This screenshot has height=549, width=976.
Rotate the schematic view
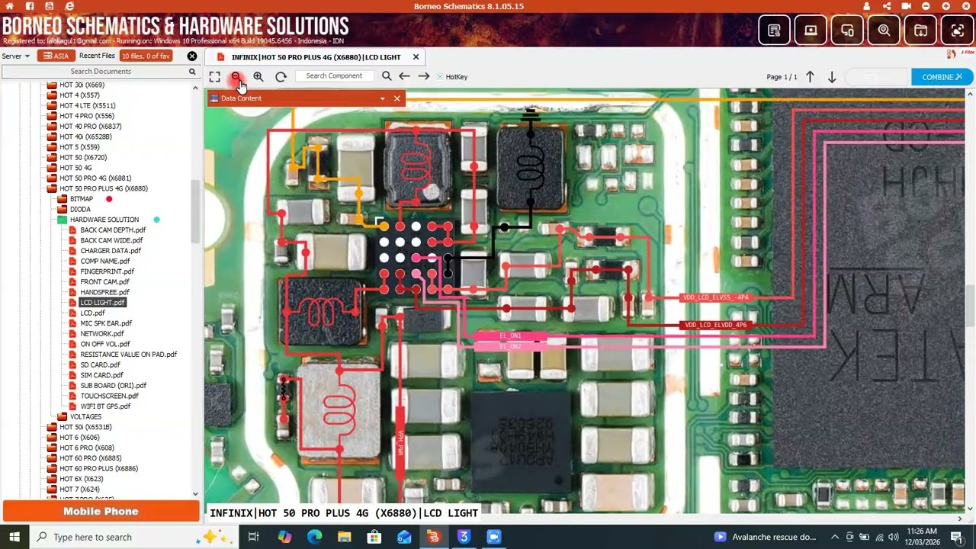[281, 77]
